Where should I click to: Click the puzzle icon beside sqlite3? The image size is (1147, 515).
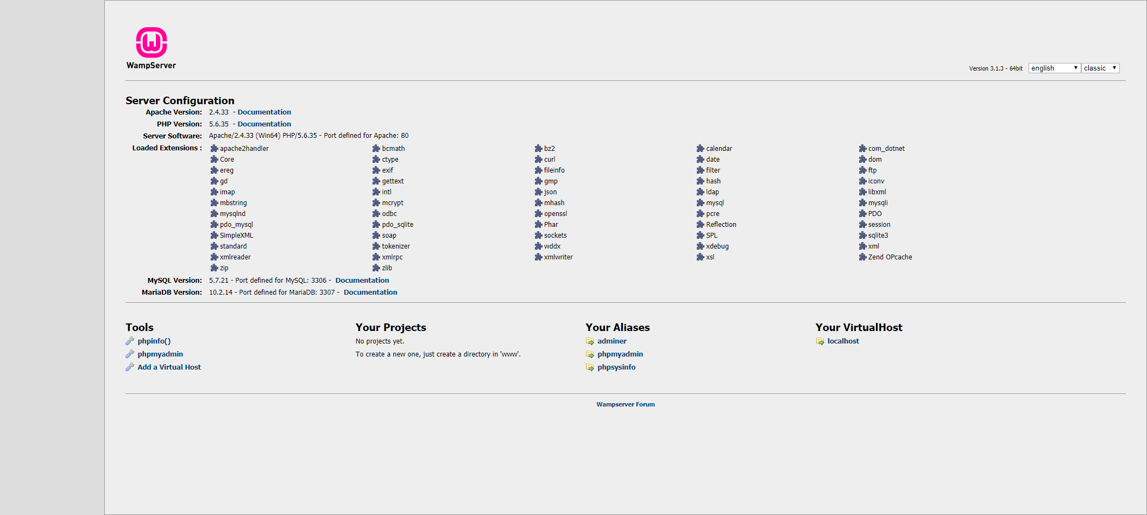click(x=862, y=235)
